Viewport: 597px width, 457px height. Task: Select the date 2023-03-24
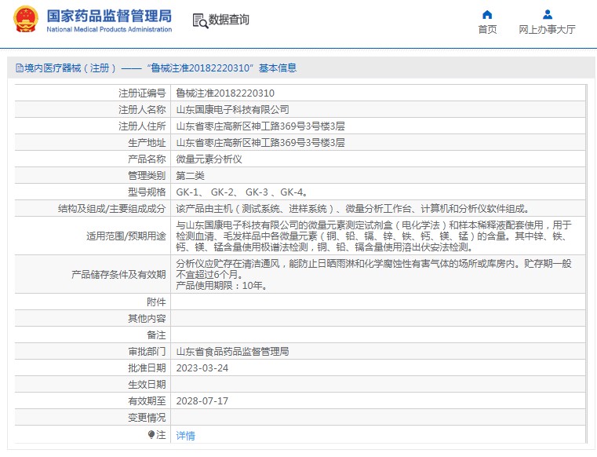202,367
